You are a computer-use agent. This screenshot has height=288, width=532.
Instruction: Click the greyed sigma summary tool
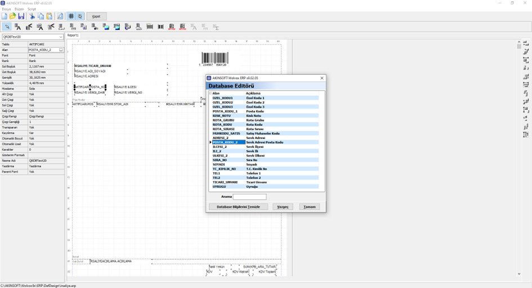coord(216,27)
